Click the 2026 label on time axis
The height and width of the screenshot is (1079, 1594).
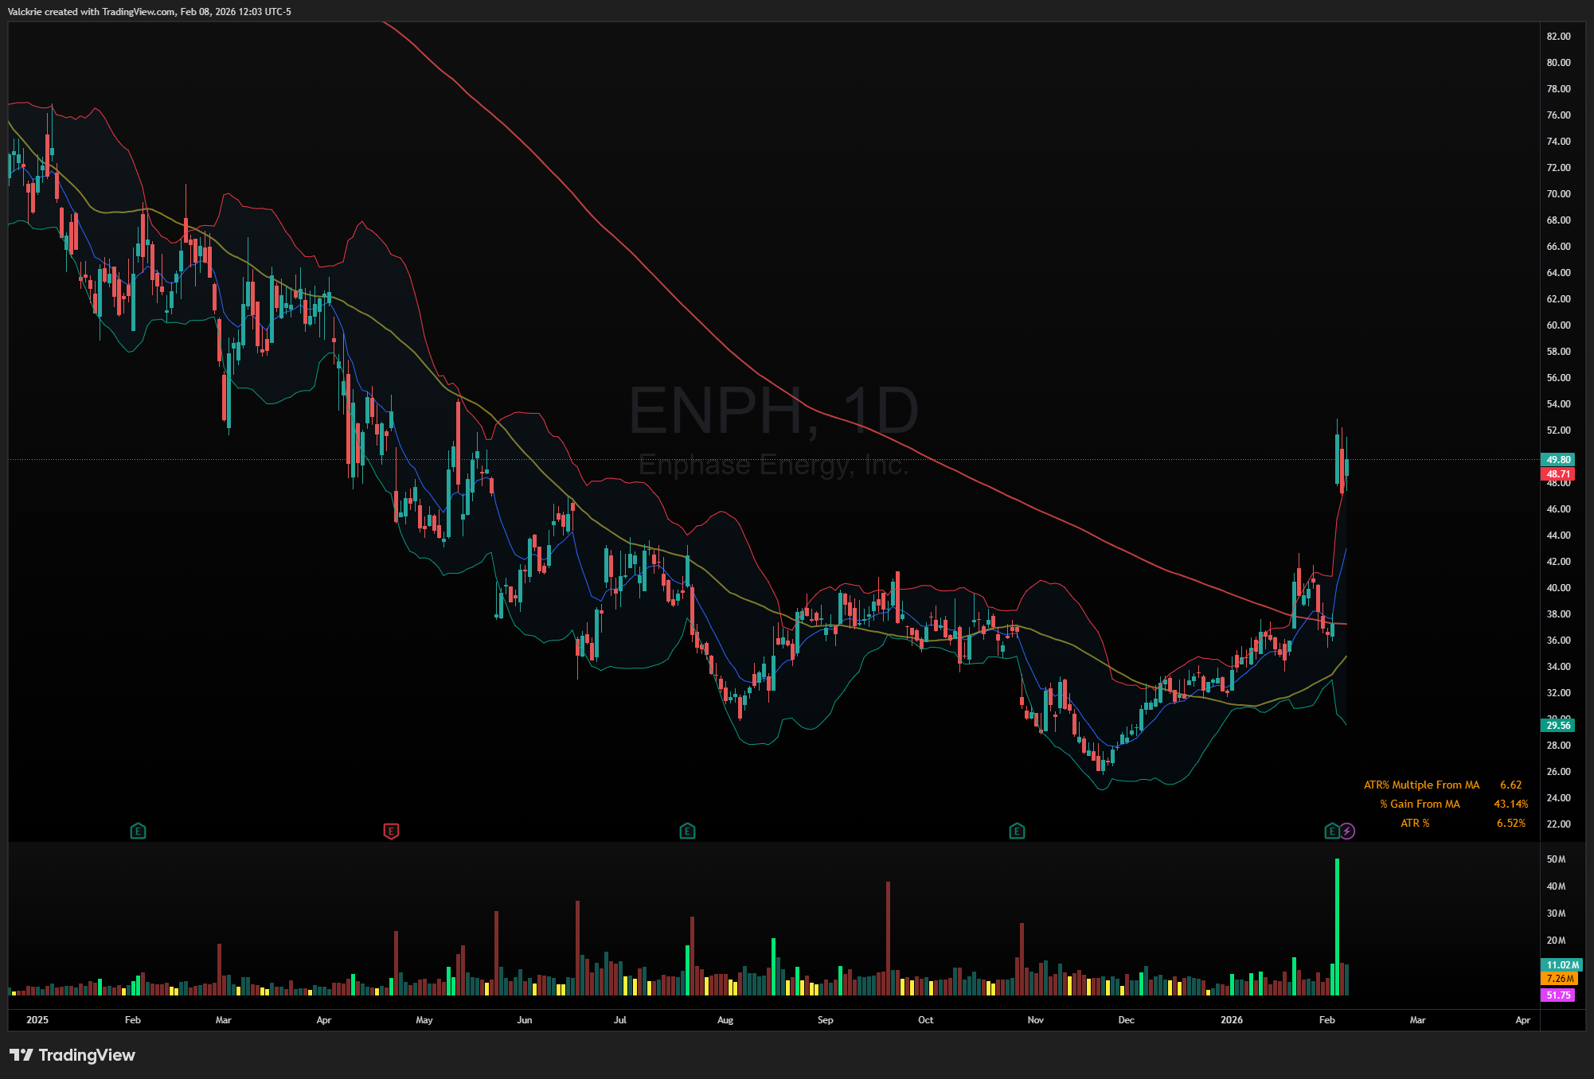point(1231,1019)
